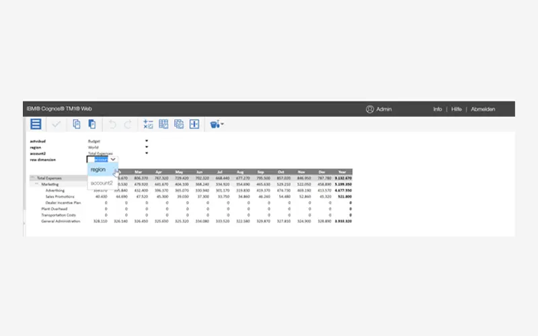
Task: Click the freeze panes icon
Action: pos(194,124)
